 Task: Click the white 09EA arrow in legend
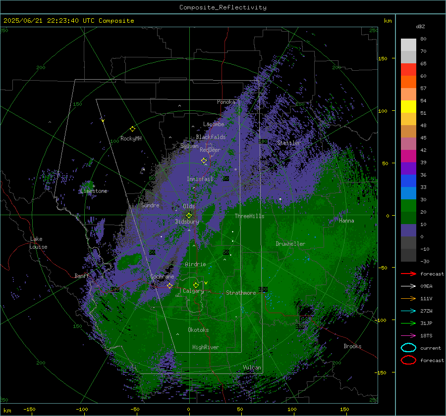pyautogui.click(x=408, y=286)
